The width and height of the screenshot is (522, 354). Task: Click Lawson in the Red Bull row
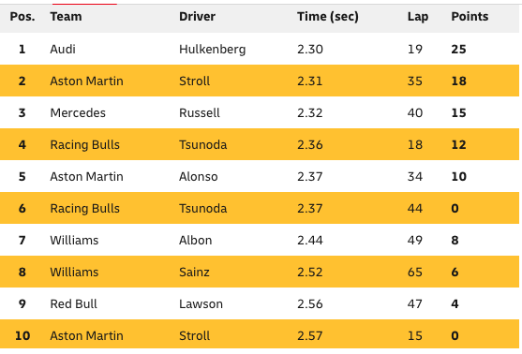click(x=201, y=303)
